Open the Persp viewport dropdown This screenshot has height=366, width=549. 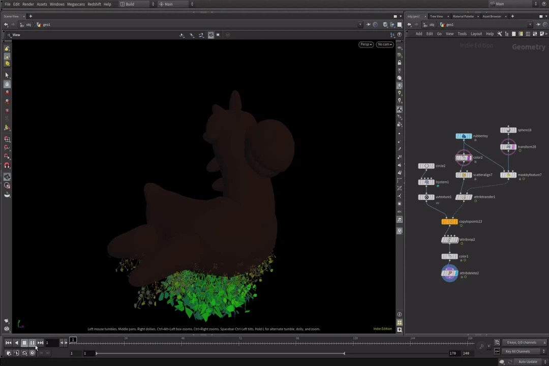tap(366, 45)
